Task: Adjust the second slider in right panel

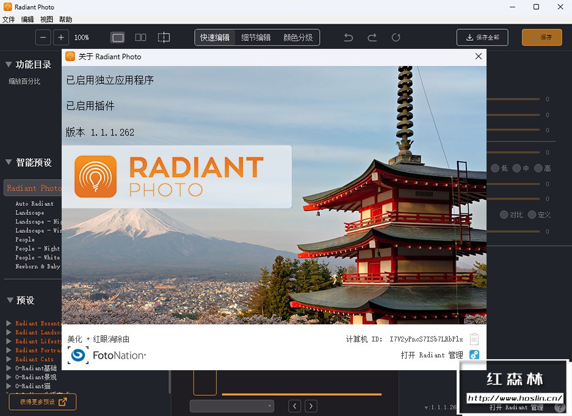Action: 513,115
